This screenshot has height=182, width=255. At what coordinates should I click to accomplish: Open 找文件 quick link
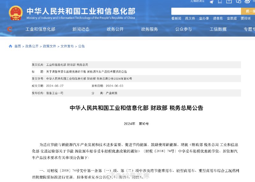[190, 18]
